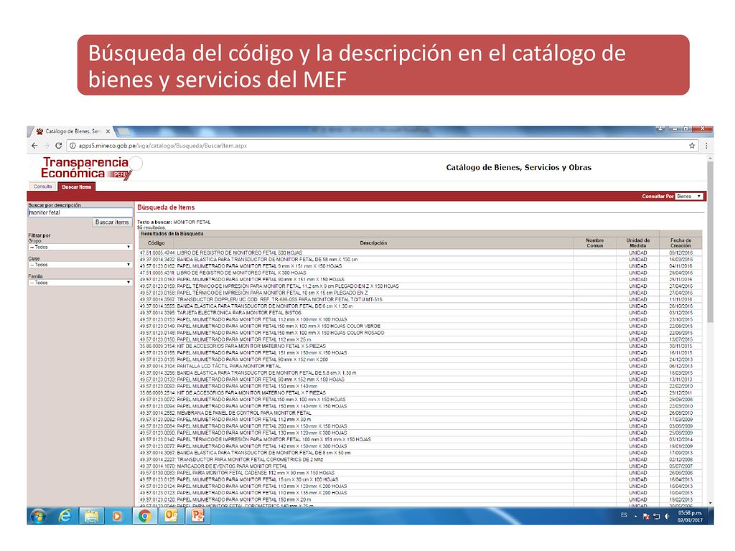Screen dimensions: 735x551
Task: Open the Familia filter dropdown
Action: click(80, 283)
